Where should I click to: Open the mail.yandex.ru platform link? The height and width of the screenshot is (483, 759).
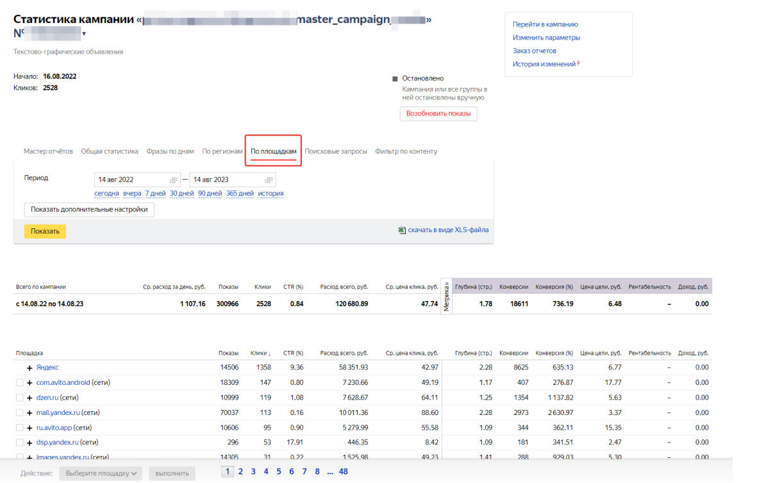[x=58, y=412]
